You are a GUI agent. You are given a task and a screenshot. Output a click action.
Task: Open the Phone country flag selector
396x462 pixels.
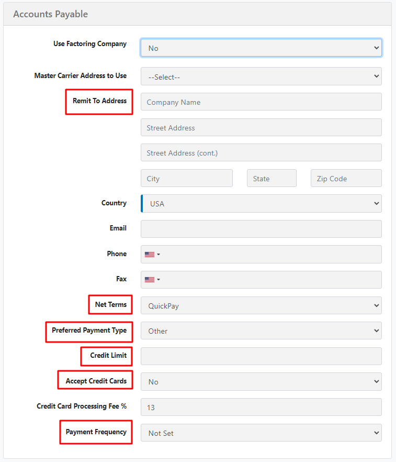pos(152,254)
